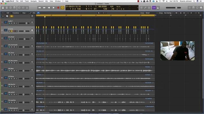Open the media Browsers button

[x=201, y=8]
